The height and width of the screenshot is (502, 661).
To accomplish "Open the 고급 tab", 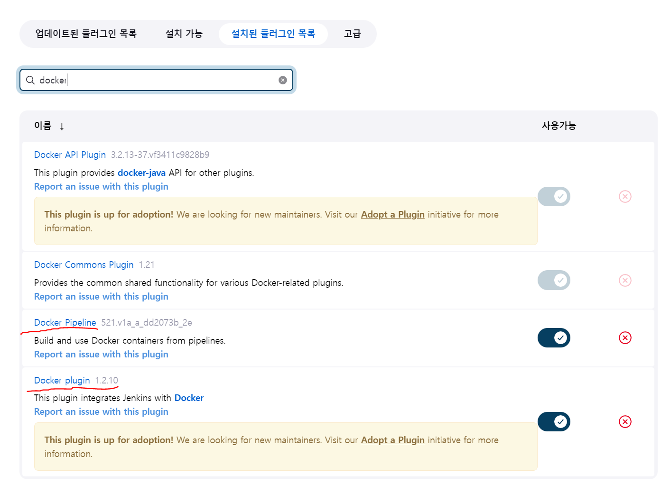I will (x=352, y=34).
